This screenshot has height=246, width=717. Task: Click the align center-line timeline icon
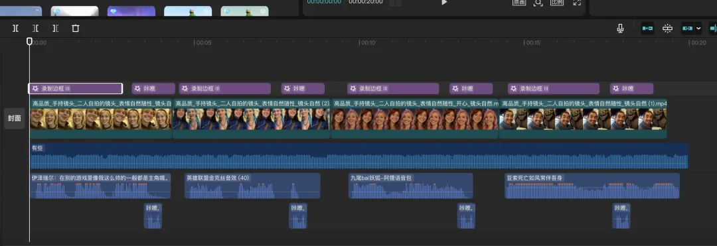(x=667, y=29)
